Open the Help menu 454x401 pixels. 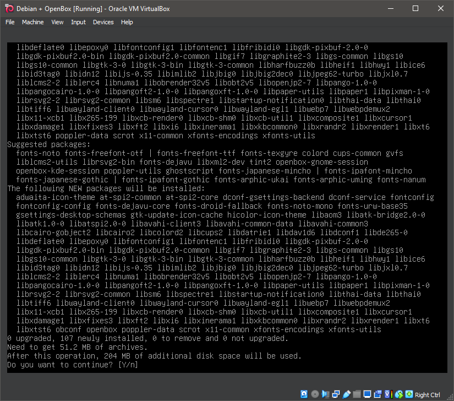coord(127,22)
